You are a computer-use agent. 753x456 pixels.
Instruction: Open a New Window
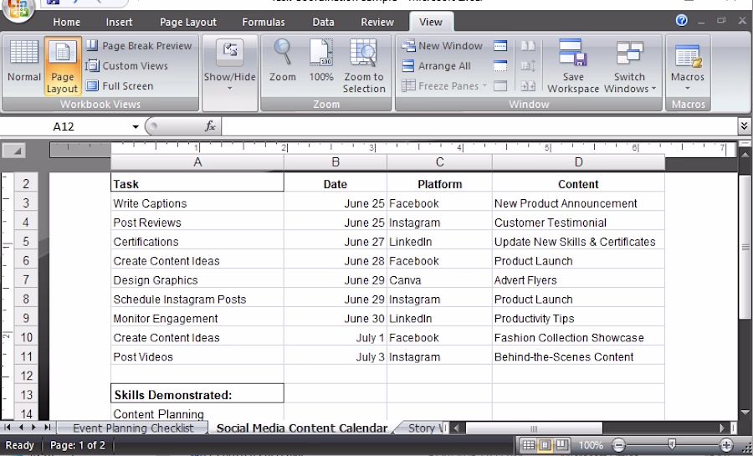(443, 45)
